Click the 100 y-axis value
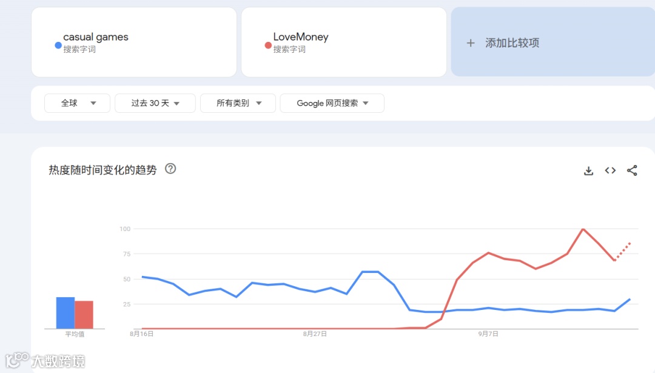Viewport: 655px width, 373px height. tap(125, 229)
